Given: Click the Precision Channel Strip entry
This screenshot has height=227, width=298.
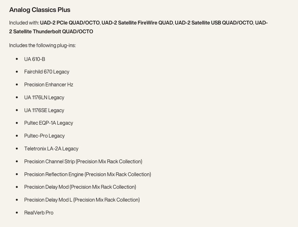Looking at the screenshot, I should point(83,162).
